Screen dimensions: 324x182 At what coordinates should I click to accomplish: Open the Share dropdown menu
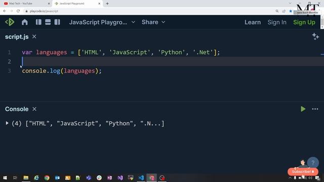[x=153, y=22]
